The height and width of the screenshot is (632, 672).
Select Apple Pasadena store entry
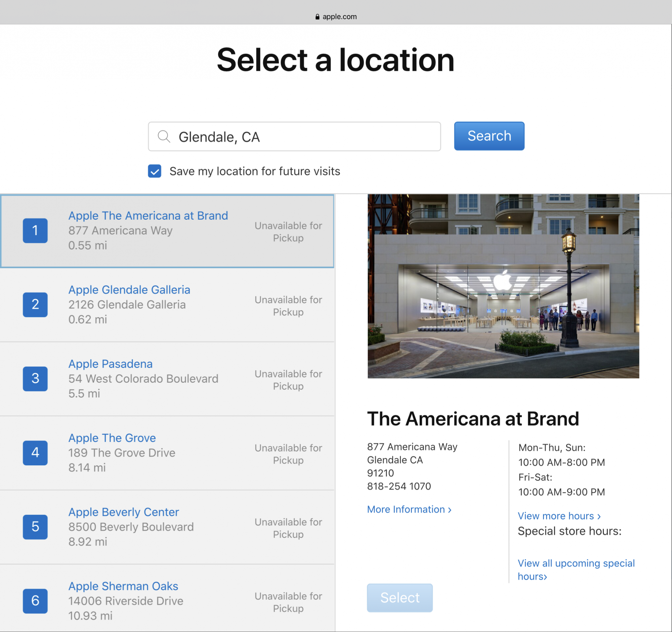(110, 364)
